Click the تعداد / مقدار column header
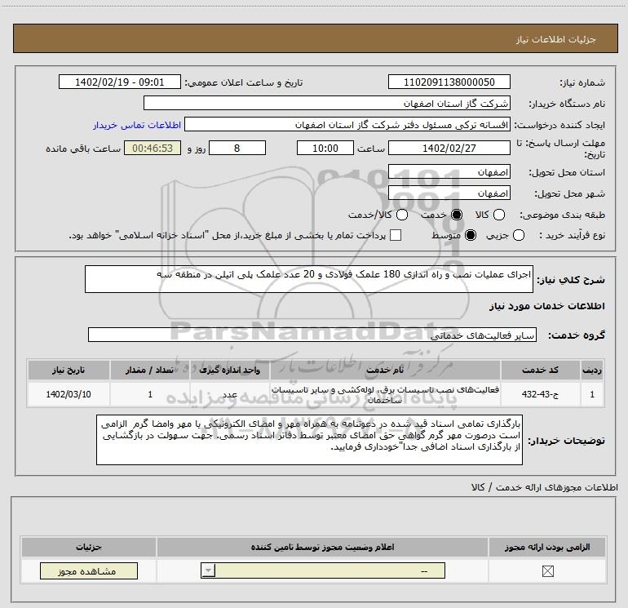Viewport: 628px width, 608px height. coord(150,370)
